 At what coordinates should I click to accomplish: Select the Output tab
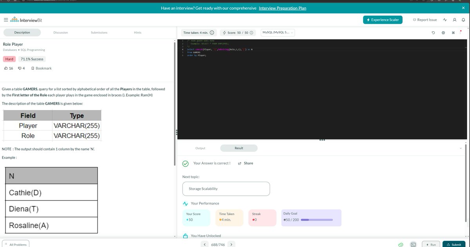coord(200,148)
